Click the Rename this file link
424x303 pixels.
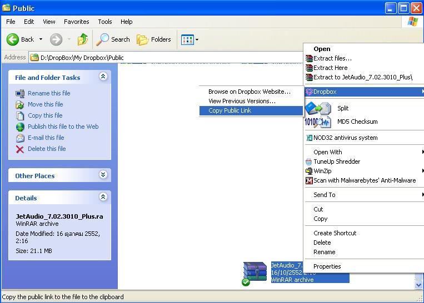(x=49, y=93)
